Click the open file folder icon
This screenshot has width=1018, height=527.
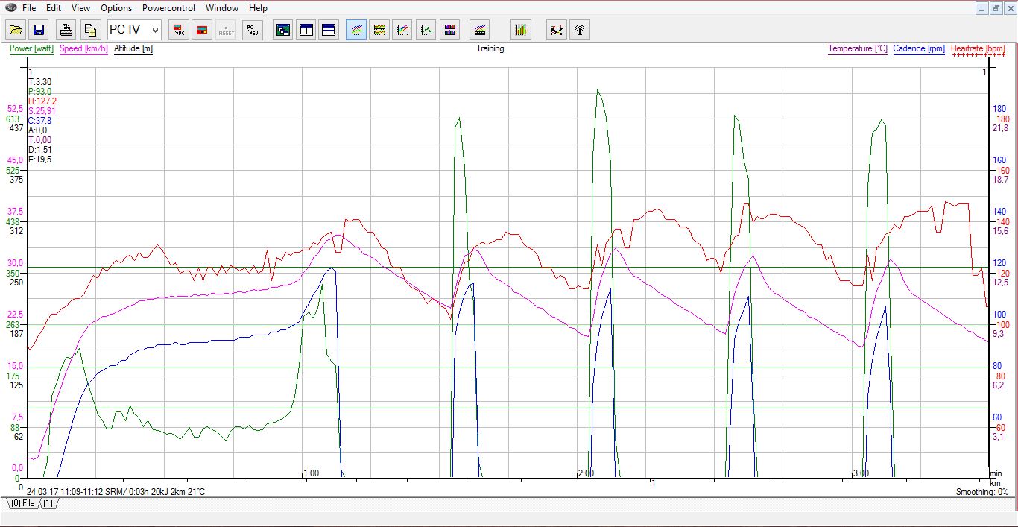point(16,31)
